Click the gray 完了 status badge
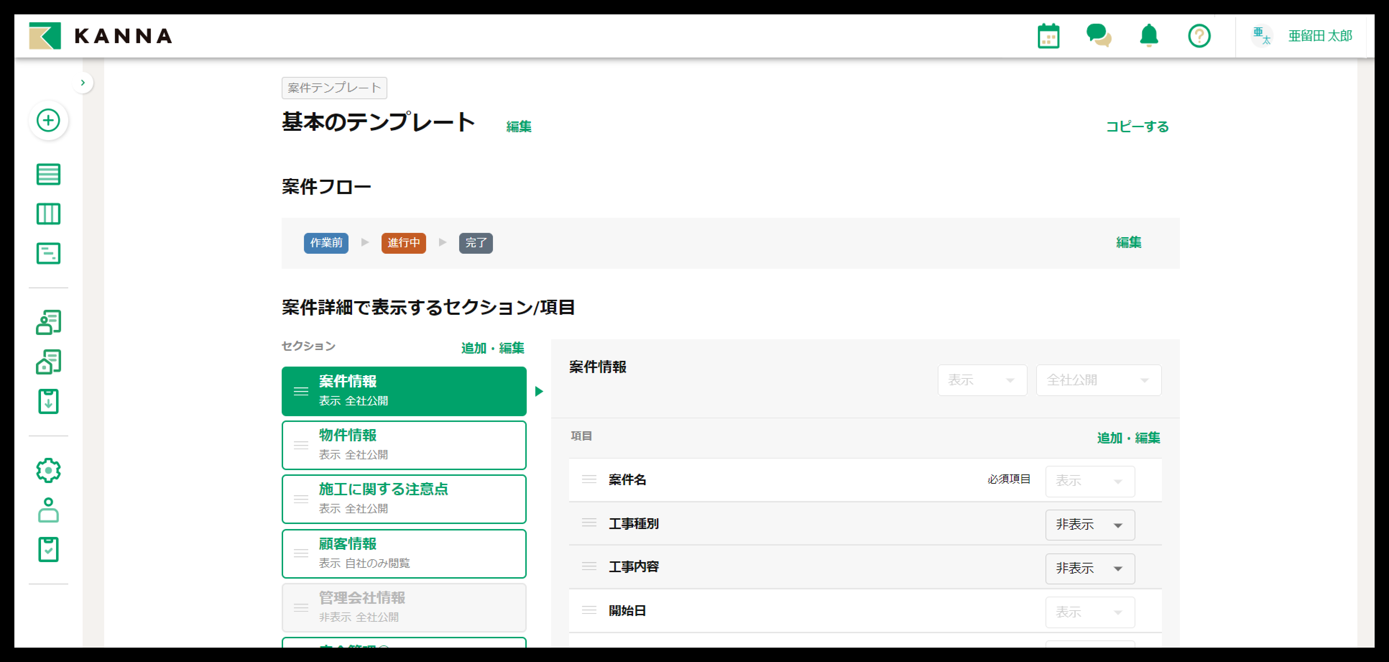The height and width of the screenshot is (662, 1389). 476,243
